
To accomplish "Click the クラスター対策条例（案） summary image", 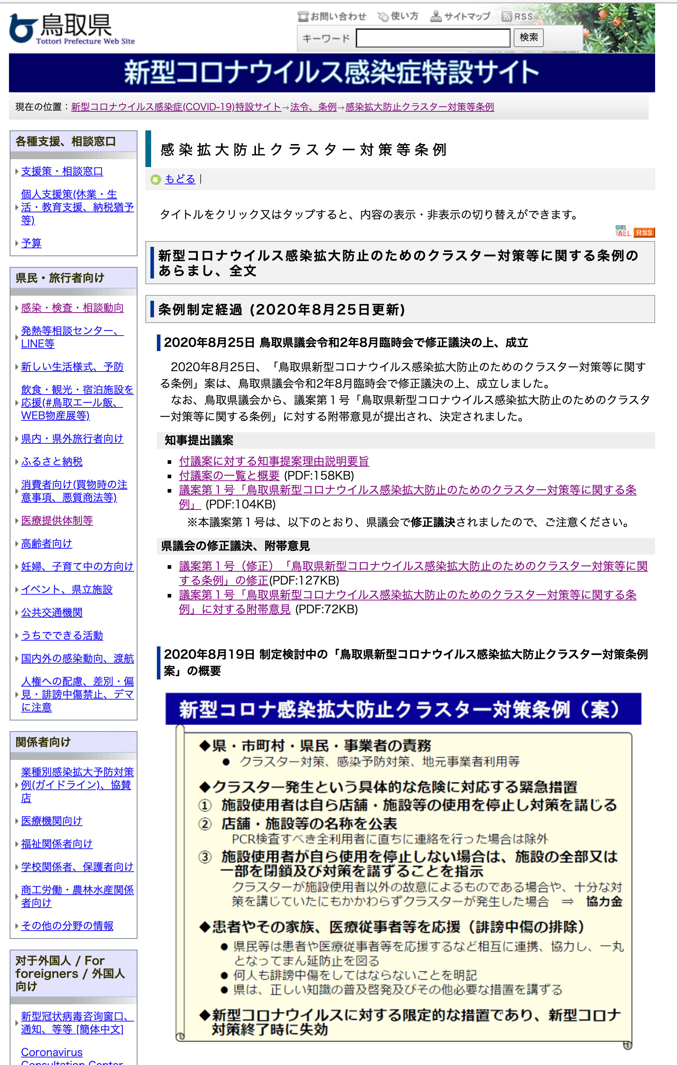I will 403,872.
